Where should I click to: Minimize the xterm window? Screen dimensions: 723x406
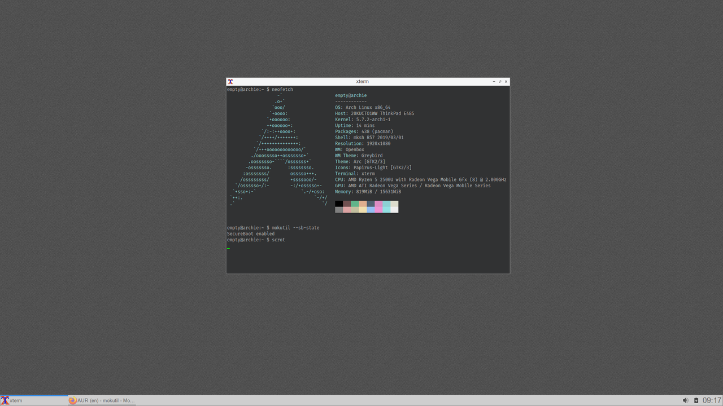494,82
